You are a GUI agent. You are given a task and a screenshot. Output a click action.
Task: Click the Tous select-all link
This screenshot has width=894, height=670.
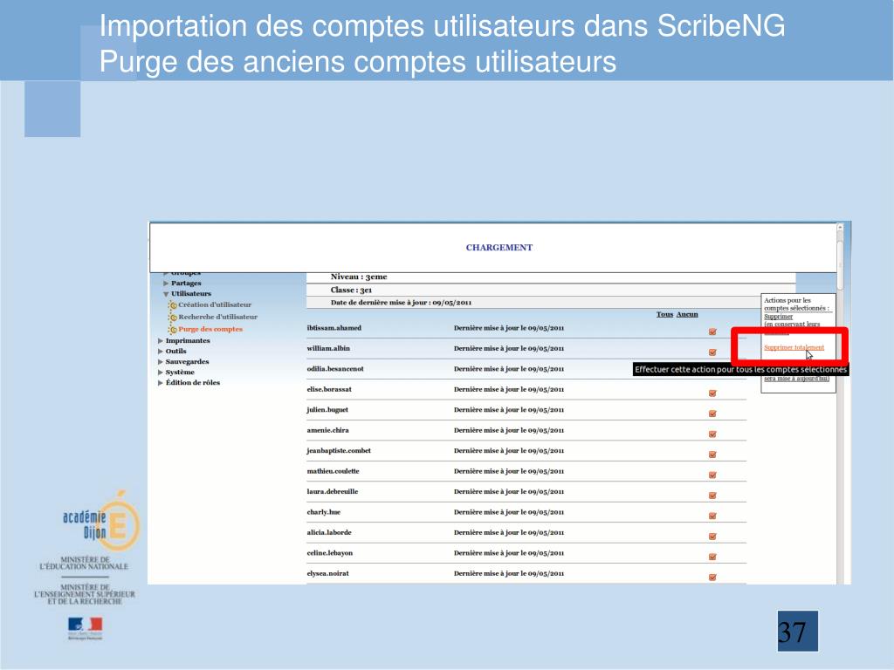[664, 314]
